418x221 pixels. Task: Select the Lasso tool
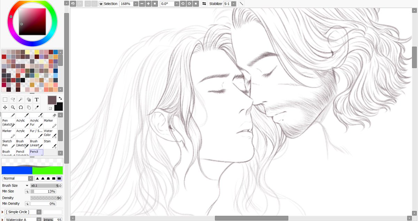coord(13,100)
